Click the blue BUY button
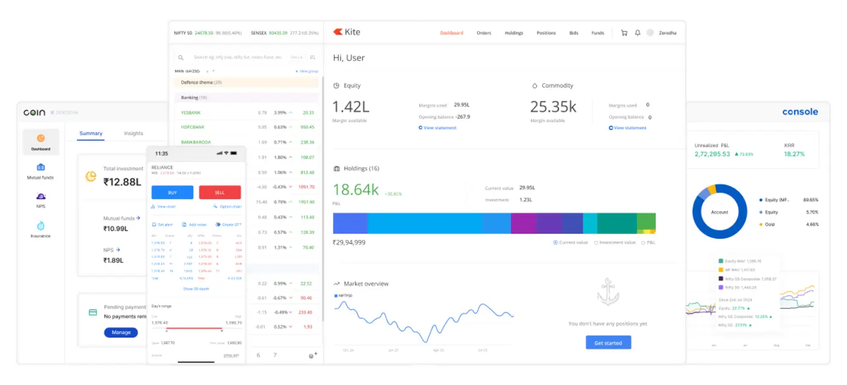The height and width of the screenshot is (385, 847). click(x=172, y=192)
